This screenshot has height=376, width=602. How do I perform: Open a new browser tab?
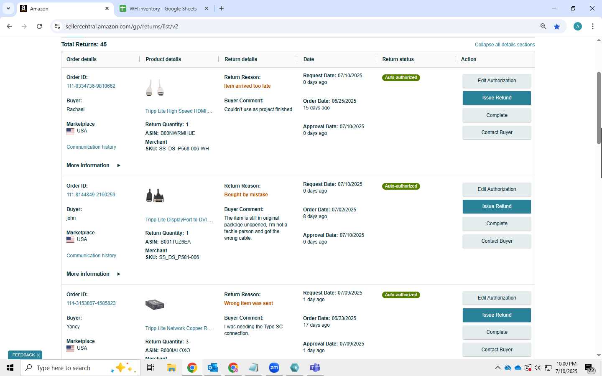222,8
